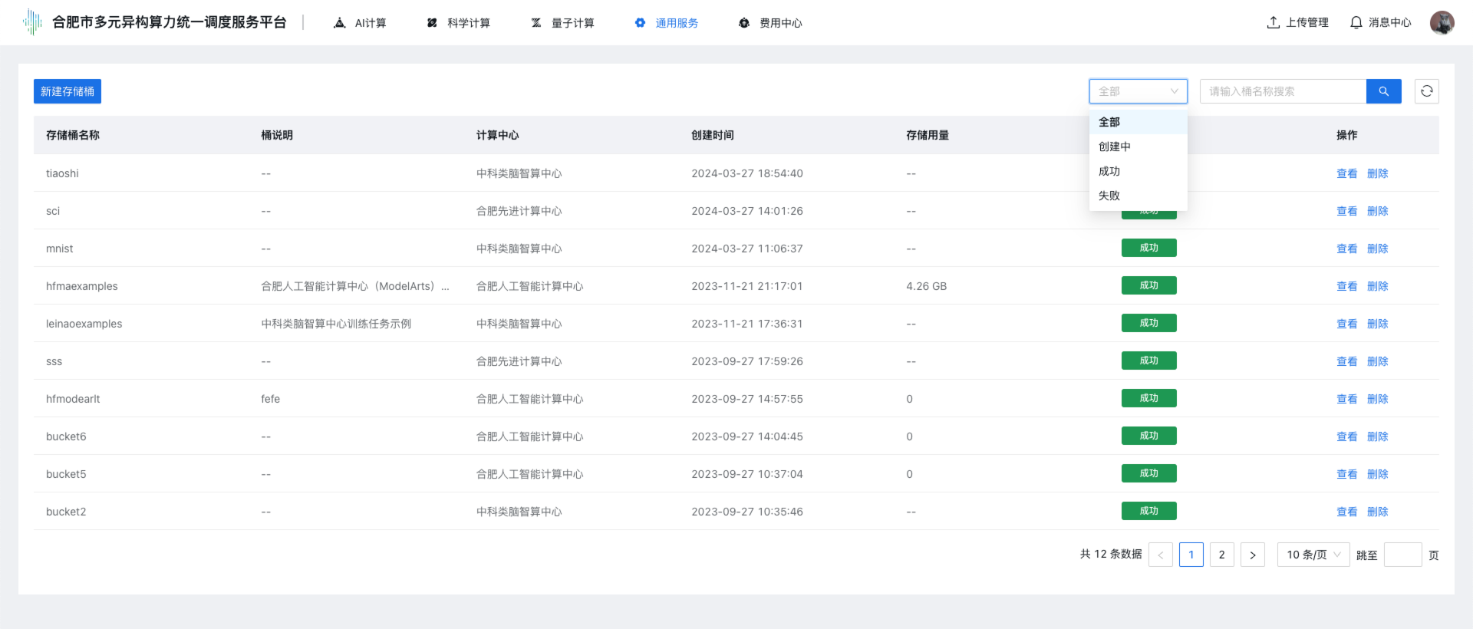
Task: Click the 通用服务 gear icon
Action: coord(640,23)
